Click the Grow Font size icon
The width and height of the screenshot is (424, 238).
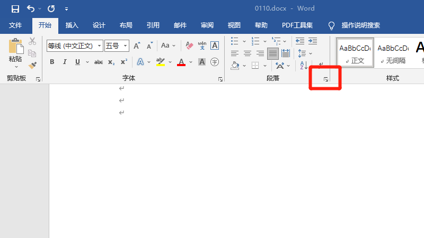point(137,46)
